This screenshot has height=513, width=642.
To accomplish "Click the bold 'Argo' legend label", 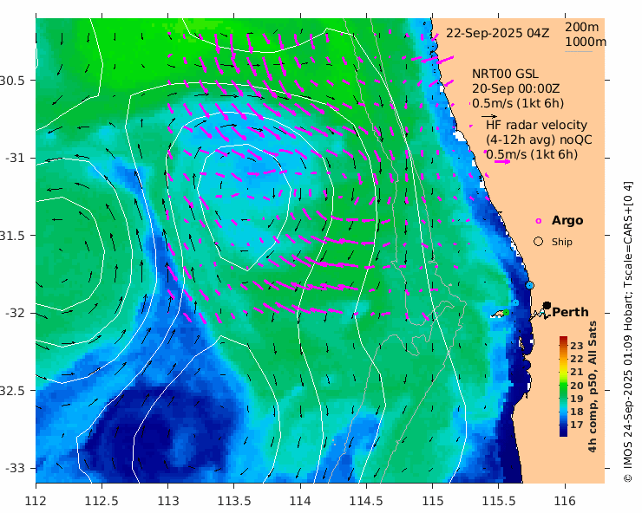I will [567, 220].
